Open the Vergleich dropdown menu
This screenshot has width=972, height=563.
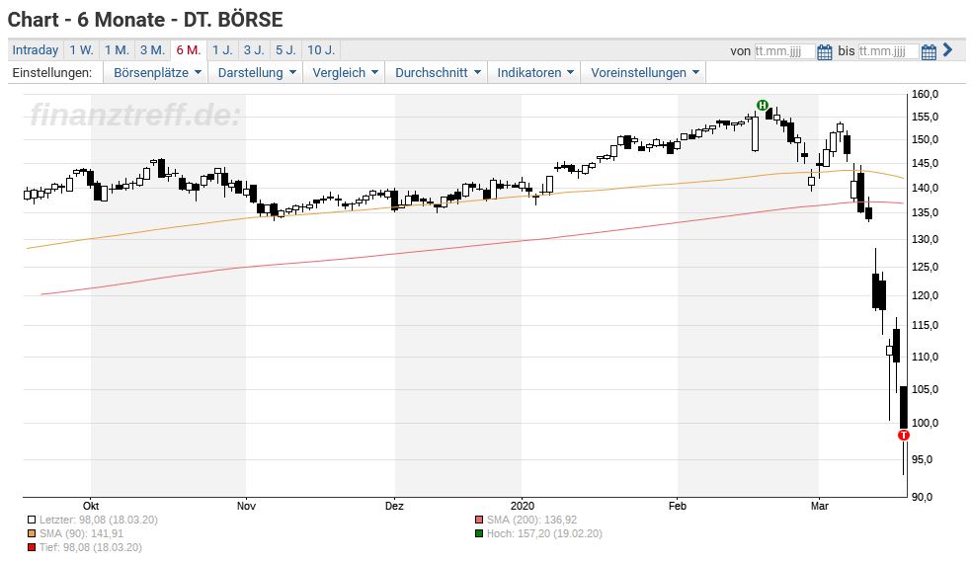pos(345,72)
